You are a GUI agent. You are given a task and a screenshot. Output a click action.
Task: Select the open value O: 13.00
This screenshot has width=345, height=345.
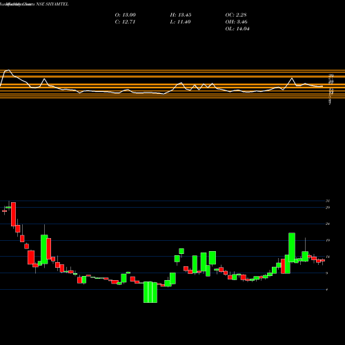tap(126, 15)
